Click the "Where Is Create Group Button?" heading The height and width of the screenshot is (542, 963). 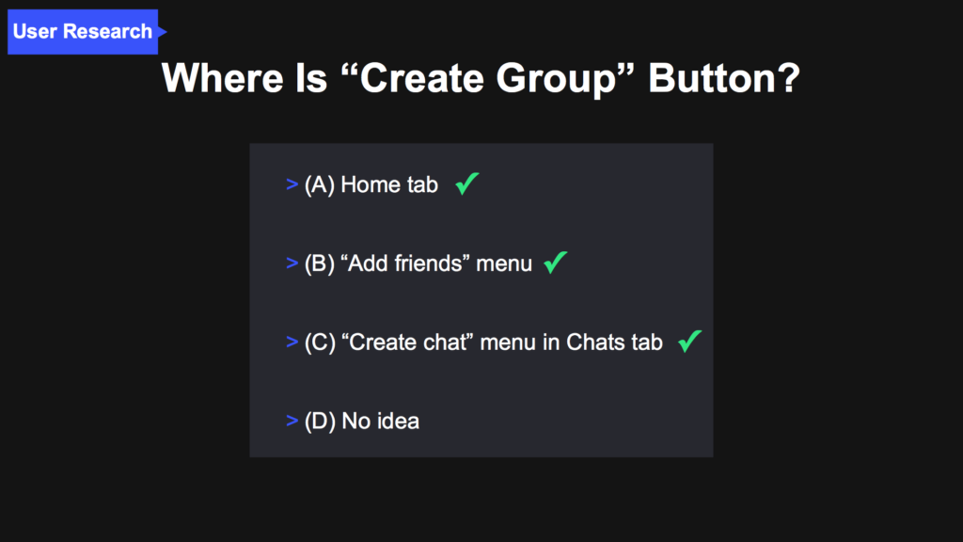pyautogui.click(x=481, y=78)
